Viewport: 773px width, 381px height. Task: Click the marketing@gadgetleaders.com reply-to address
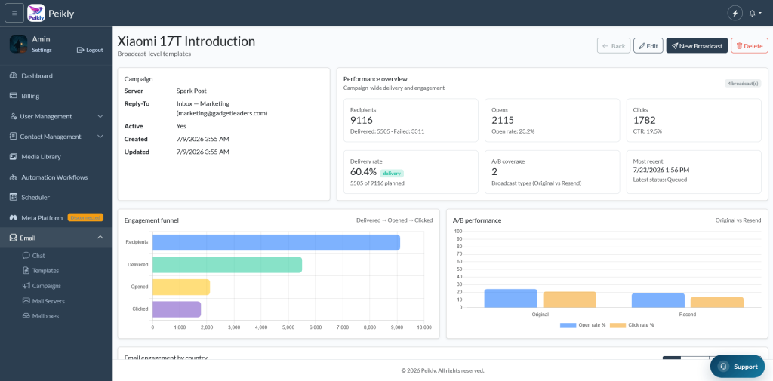click(222, 113)
